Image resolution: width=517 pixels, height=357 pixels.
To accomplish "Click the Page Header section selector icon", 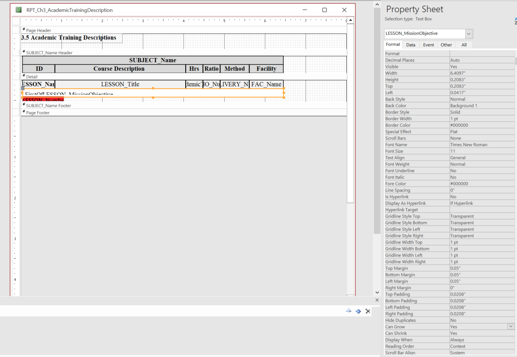I will pos(23,30).
